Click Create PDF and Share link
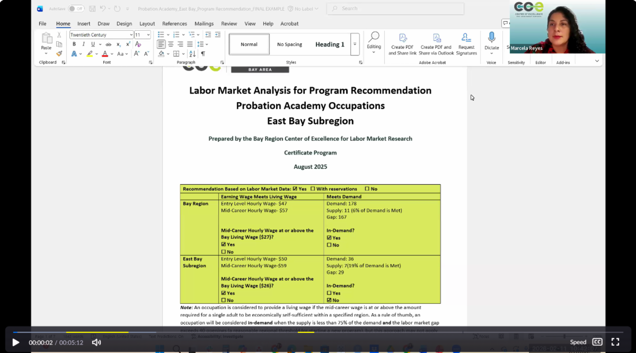The width and height of the screenshot is (636, 353). [x=402, y=43]
